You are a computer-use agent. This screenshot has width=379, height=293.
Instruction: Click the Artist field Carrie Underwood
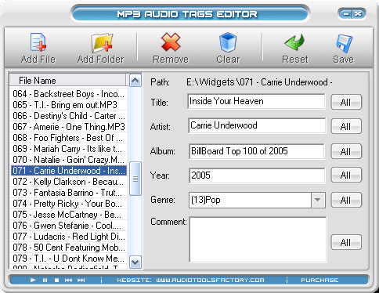257,125
